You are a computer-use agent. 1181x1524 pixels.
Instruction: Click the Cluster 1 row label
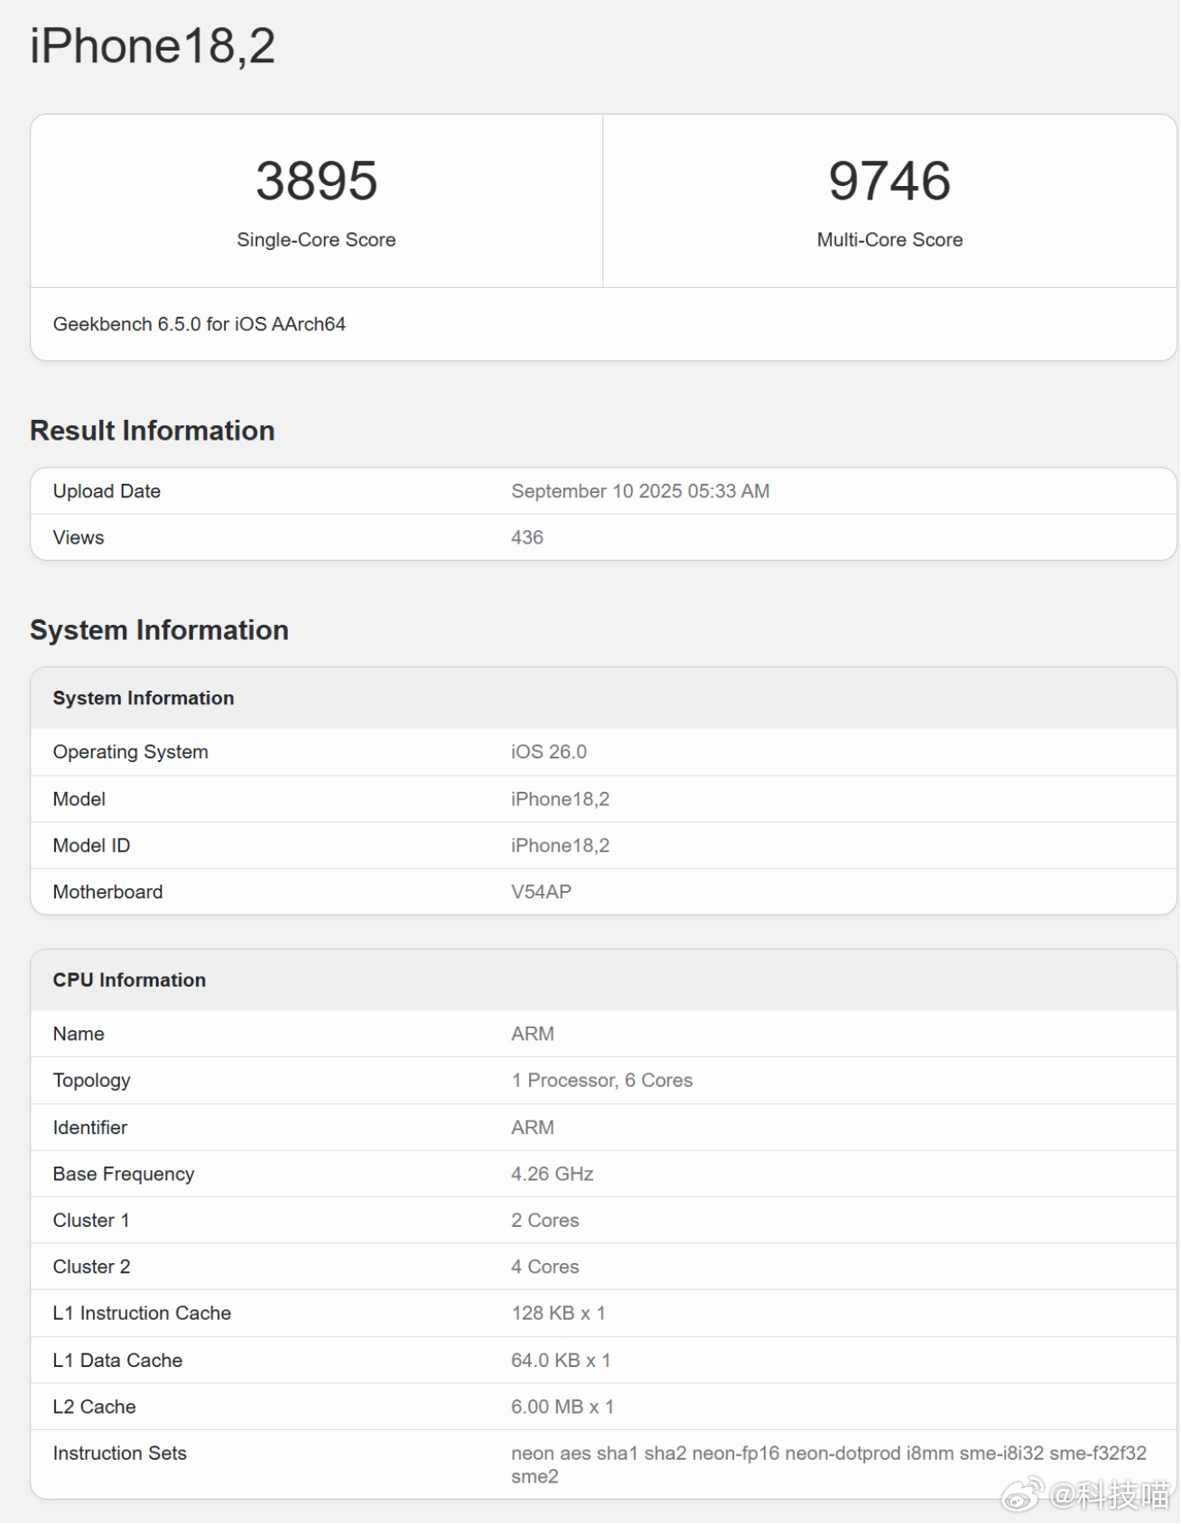click(91, 1221)
